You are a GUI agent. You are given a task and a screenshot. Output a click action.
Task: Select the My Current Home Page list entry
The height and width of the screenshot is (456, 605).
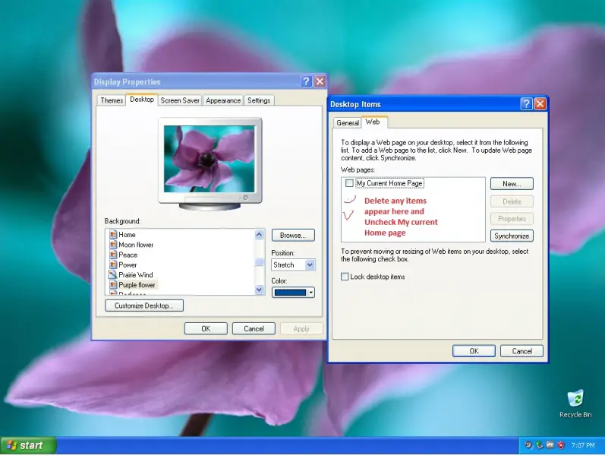pyautogui.click(x=389, y=183)
